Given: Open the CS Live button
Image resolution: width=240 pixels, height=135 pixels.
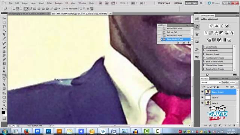Looking at the screenshot, I should click(214, 3).
